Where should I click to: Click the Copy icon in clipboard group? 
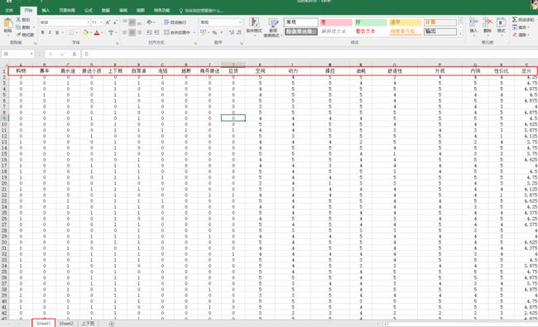click(18, 27)
